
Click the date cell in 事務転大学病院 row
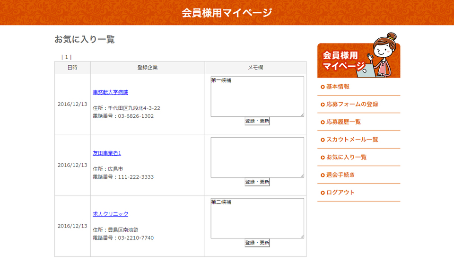pos(72,104)
